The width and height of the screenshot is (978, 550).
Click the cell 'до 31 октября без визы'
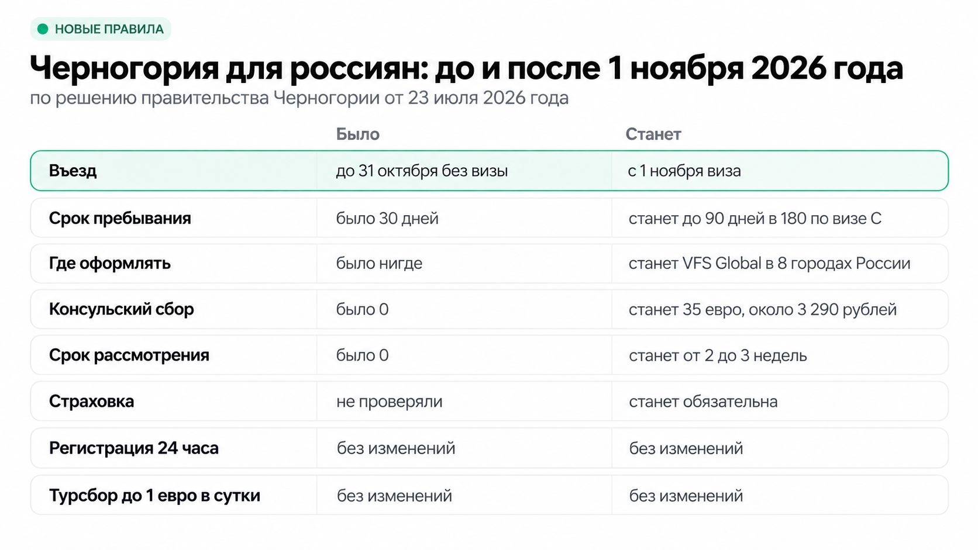[422, 171]
